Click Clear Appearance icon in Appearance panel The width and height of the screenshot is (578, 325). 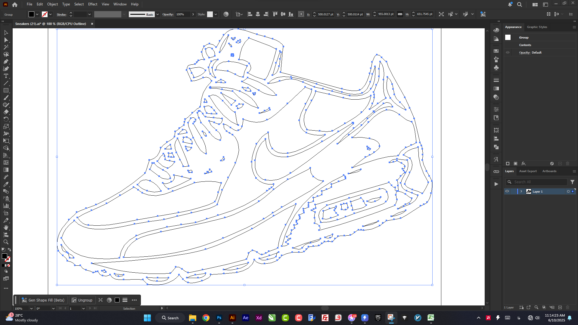(552, 163)
